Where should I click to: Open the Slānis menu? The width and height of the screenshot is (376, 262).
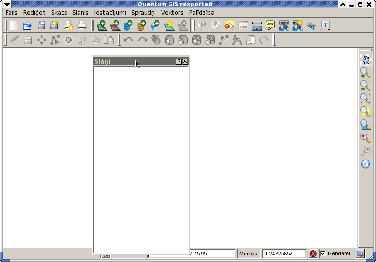[80, 13]
